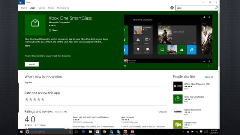240x135 pixels.
Task: Open Gamer Interactive app icon
Action: point(178,112)
